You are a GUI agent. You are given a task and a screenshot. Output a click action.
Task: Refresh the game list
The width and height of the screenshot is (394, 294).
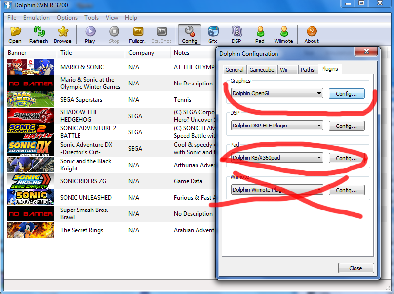tap(39, 35)
